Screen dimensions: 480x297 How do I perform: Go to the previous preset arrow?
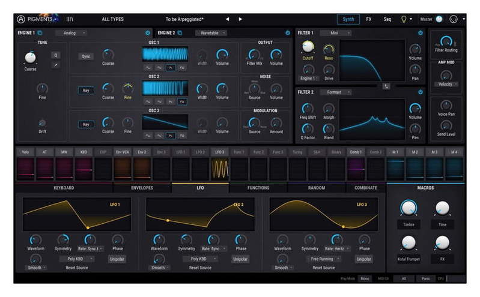(227, 19)
